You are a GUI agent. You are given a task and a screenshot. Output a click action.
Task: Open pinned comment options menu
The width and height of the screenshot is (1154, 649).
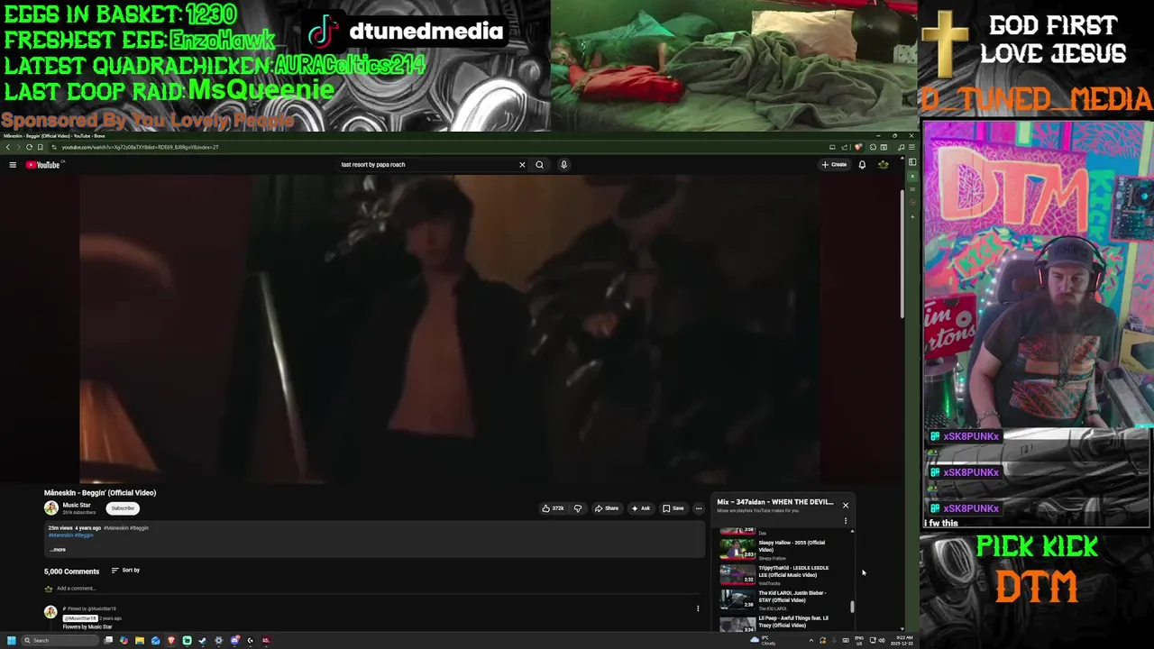tap(698, 608)
